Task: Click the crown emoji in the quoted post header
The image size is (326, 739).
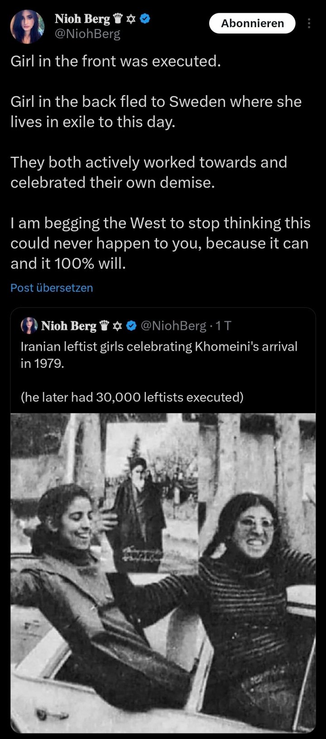Action: click(104, 326)
